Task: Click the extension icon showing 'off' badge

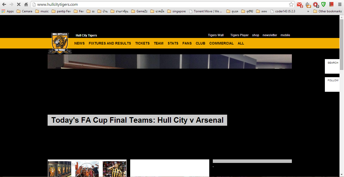Action: (308, 5)
